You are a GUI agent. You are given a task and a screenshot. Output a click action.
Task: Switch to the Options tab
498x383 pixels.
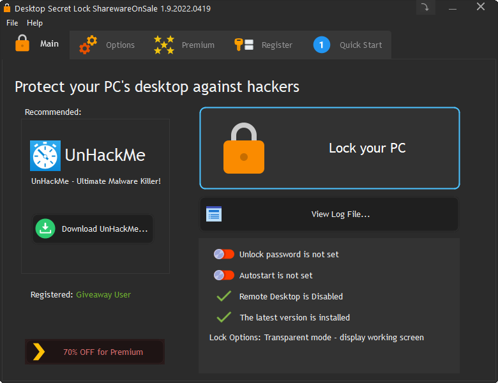pyautogui.click(x=107, y=45)
